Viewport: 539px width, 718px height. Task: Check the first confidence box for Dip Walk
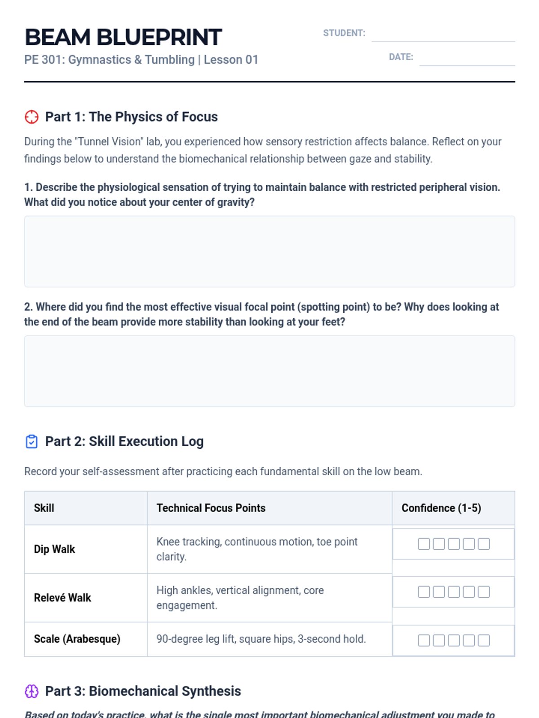point(424,544)
